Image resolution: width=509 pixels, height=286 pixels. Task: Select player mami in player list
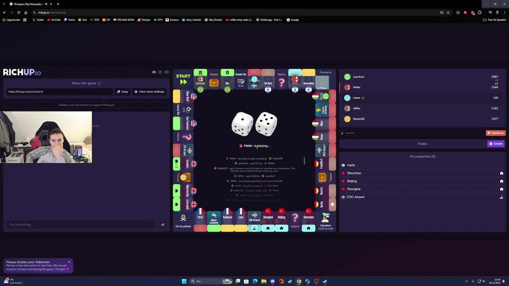coord(422,98)
